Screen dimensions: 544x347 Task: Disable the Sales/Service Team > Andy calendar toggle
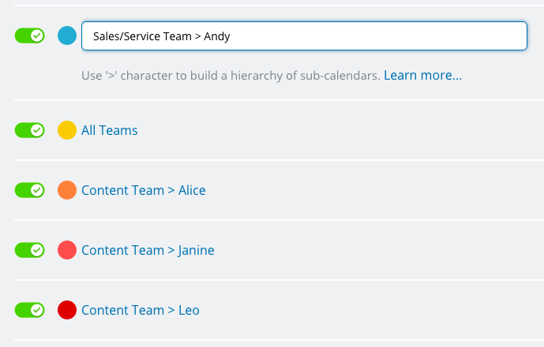click(29, 35)
